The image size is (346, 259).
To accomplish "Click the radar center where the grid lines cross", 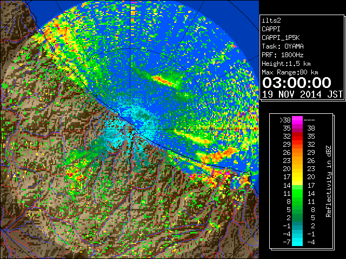I will point(131,129).
